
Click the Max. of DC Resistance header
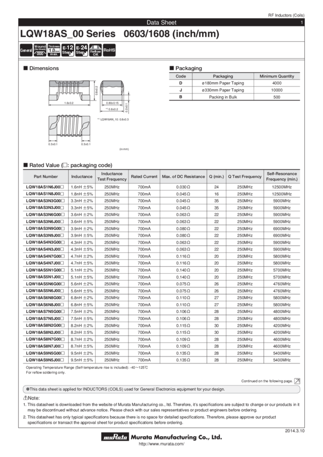pyautogui.click(x=183, y=176)
